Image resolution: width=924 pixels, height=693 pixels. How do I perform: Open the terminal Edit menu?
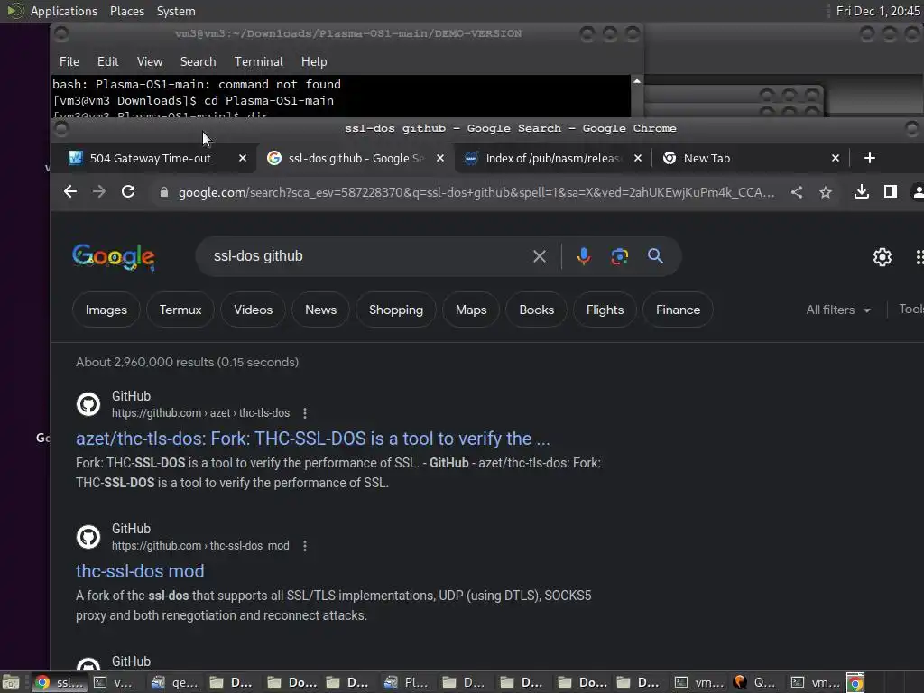point(108,61)
